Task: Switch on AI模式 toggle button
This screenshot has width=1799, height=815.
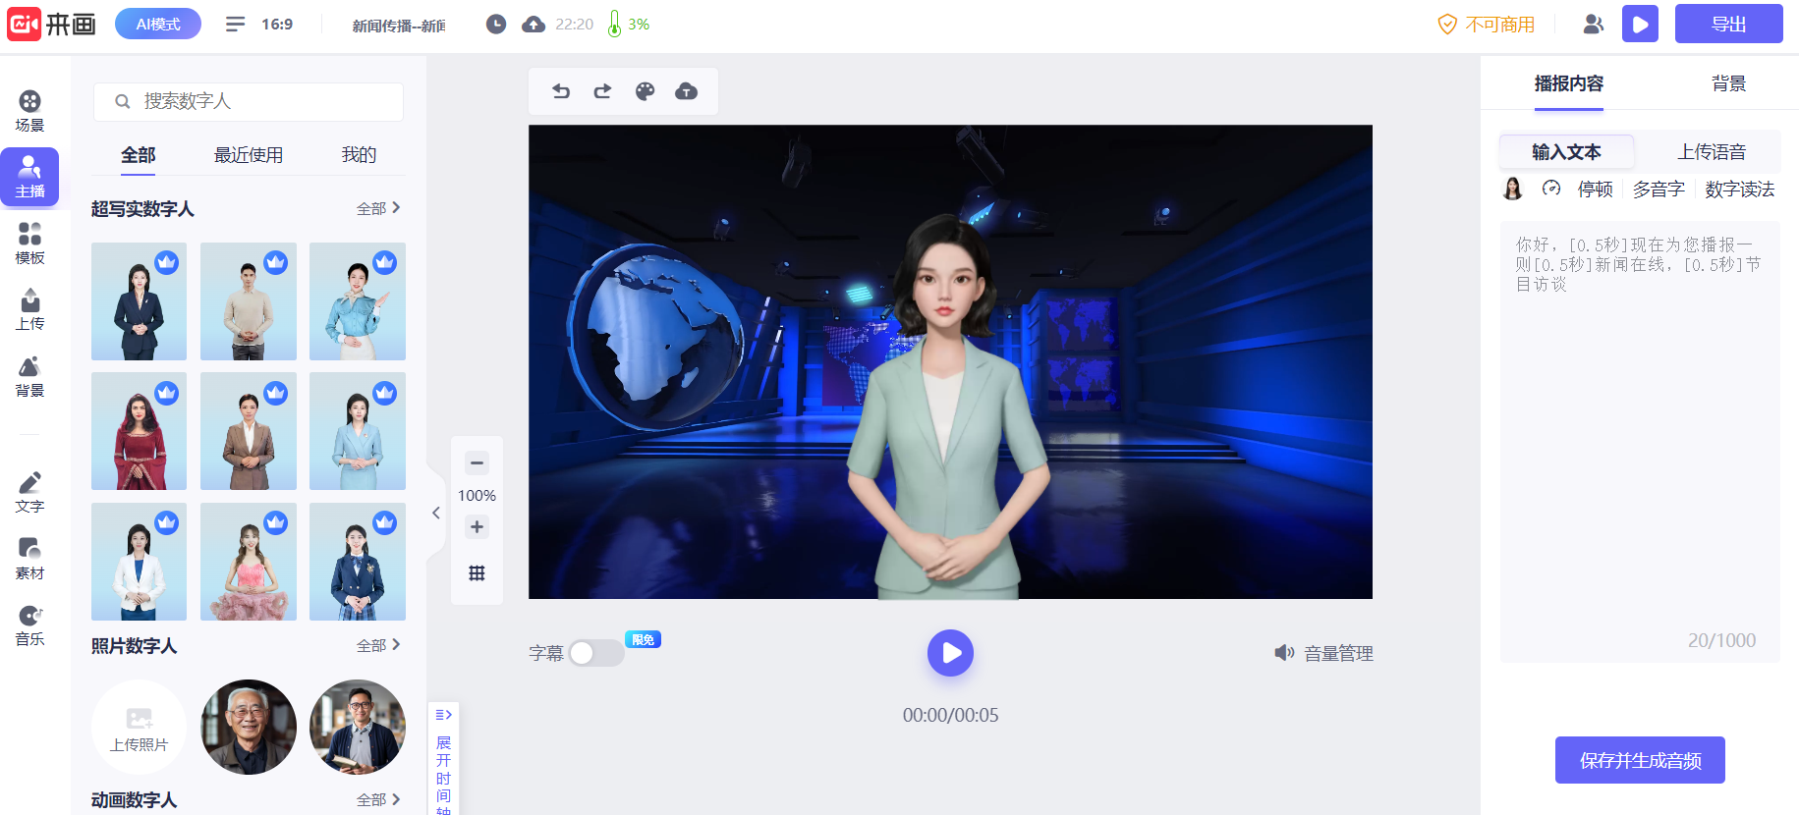Action: click(157, 25)
